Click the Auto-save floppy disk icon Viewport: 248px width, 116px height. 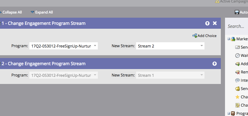point(237,12)
